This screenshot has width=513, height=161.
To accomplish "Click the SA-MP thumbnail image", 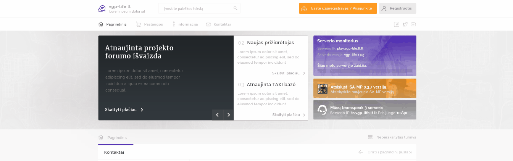I will (x=323, y=89).
